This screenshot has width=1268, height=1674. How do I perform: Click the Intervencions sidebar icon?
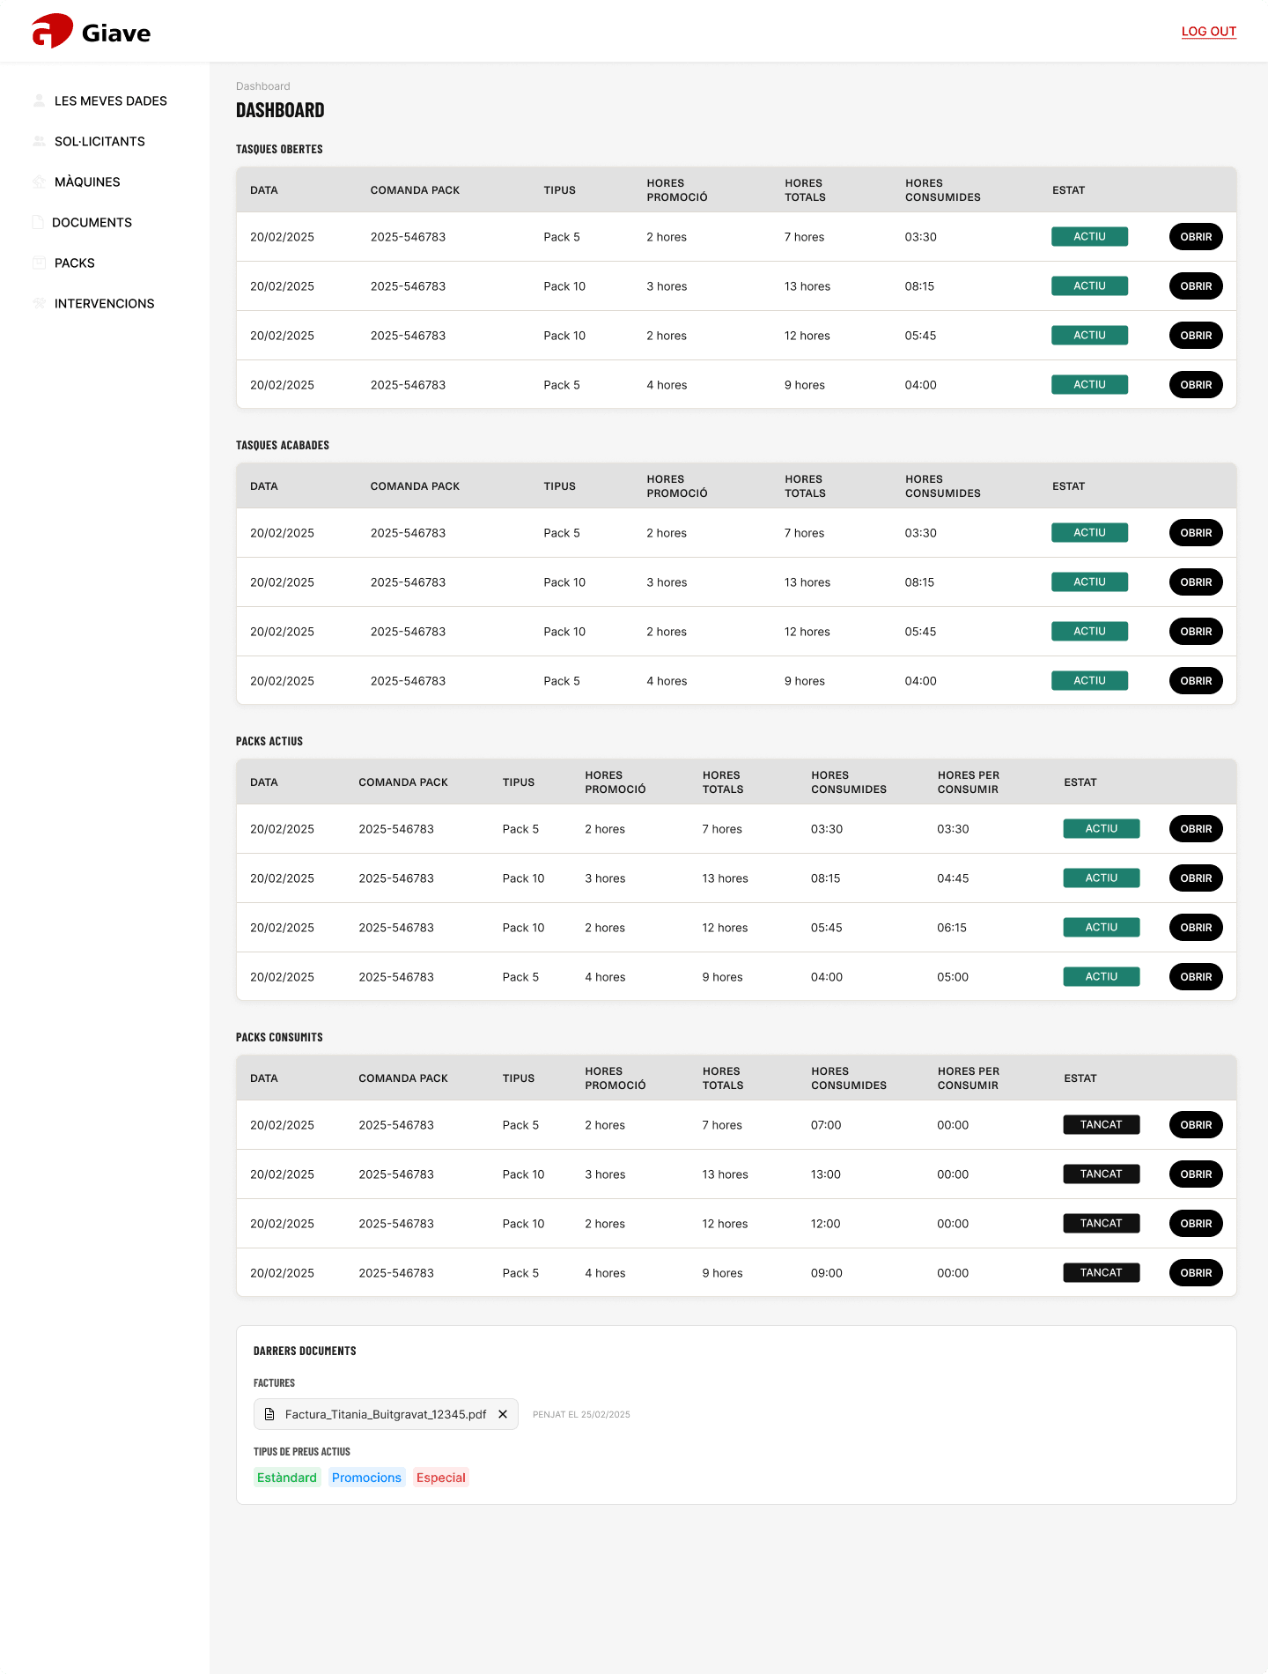click(39, 303)
